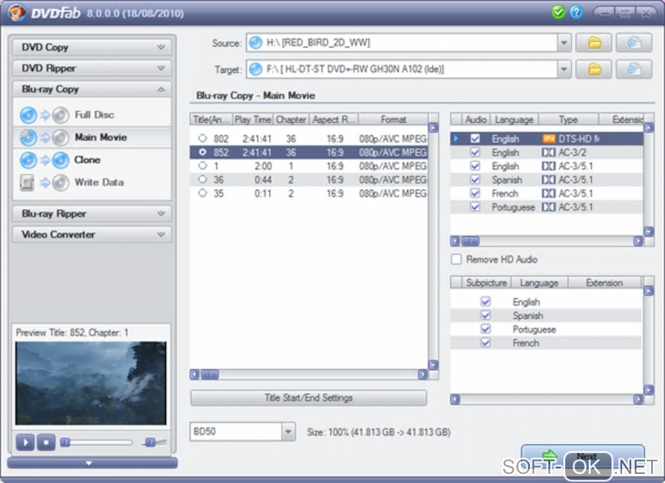665x483 pixels.
Task: Expand the DVD Copy section
Action: [92, 47]
